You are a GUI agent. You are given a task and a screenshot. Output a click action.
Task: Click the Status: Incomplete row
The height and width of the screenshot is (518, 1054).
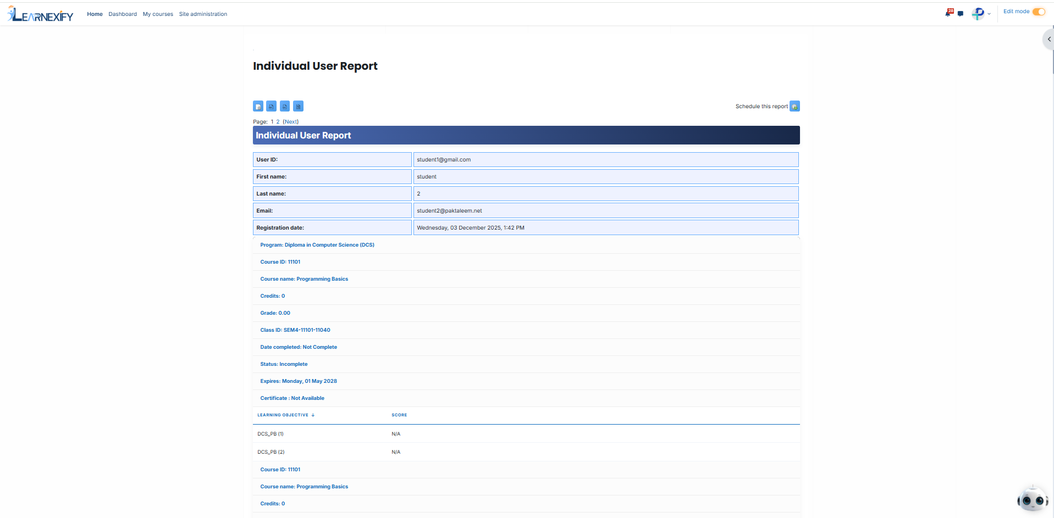tap(526, 364)
